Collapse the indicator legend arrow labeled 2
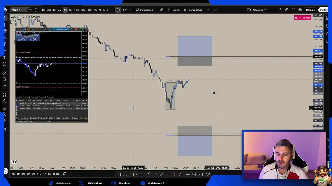Viewport: 332px width, 186px height. coord(13,21)
